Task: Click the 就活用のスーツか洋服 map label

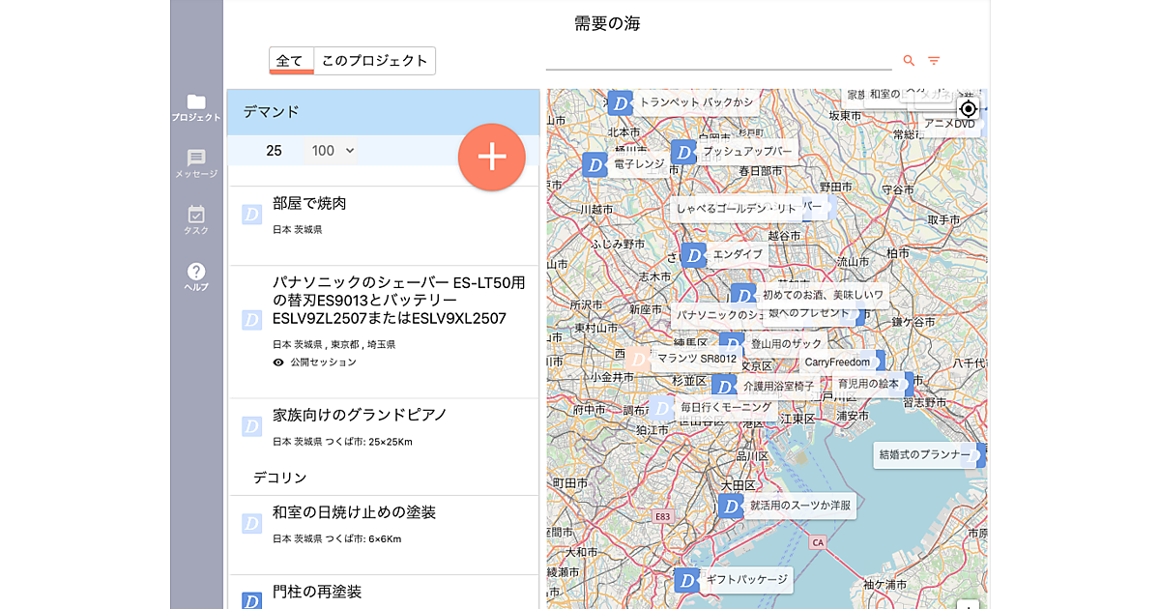Action: pyautogui.click(x=800, y=506)
